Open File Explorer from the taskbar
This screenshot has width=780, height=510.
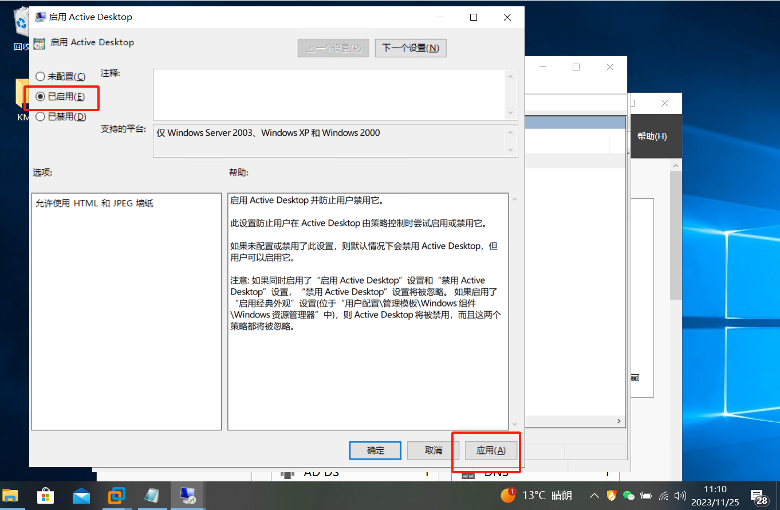pos(10,496)
